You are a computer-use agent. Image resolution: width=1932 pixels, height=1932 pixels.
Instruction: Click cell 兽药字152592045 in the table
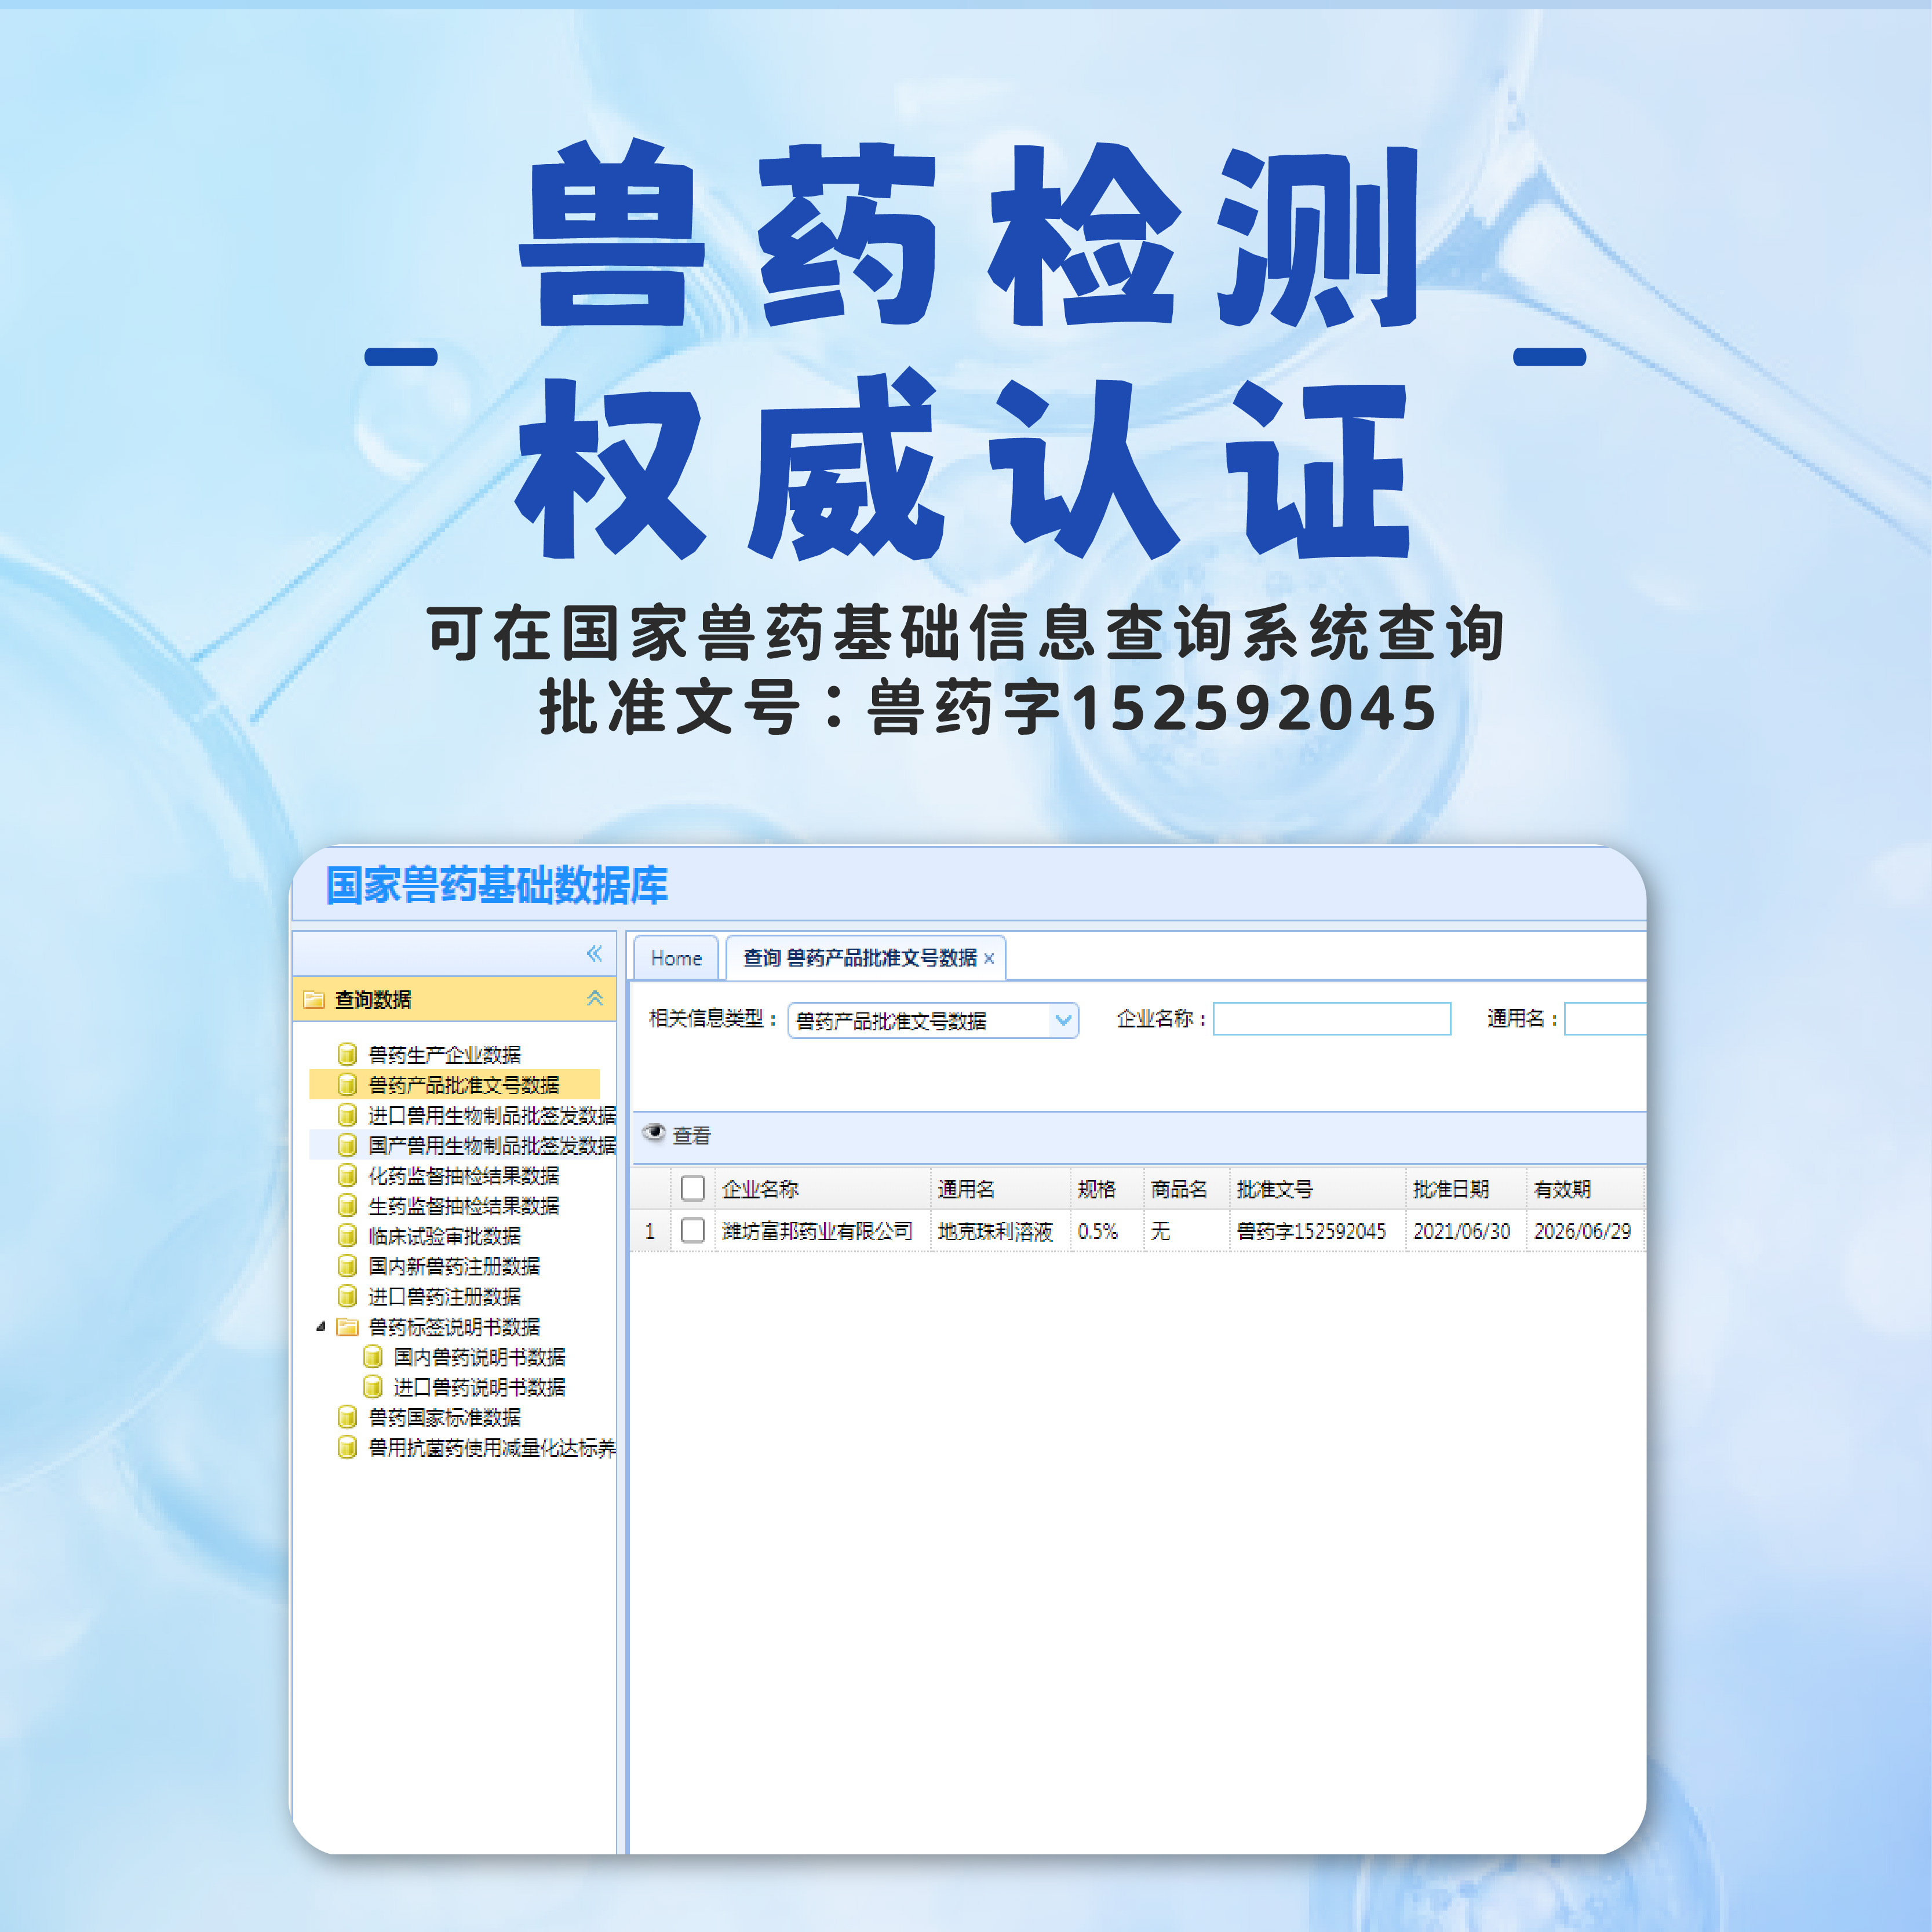1317,1230
